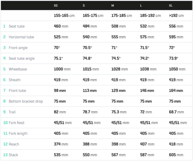Select the >192 cm height value

[x=176, y=16]
